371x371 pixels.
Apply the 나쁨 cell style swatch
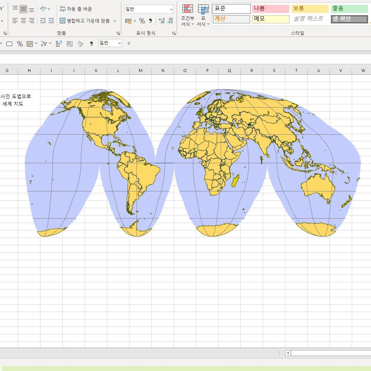[270, 9]
